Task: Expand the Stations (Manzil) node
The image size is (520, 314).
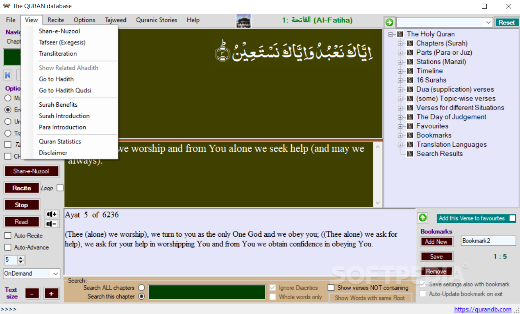Action: click(x=400, y=62)
